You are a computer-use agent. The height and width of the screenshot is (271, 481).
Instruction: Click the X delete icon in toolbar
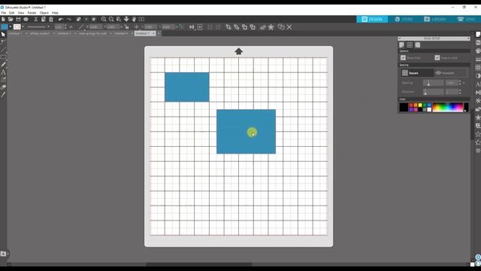289,27
